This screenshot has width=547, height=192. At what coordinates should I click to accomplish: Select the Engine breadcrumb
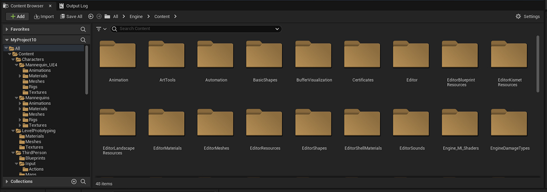click(x=136, y=16)
